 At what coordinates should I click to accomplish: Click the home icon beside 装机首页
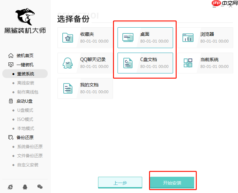pos(11,56)
